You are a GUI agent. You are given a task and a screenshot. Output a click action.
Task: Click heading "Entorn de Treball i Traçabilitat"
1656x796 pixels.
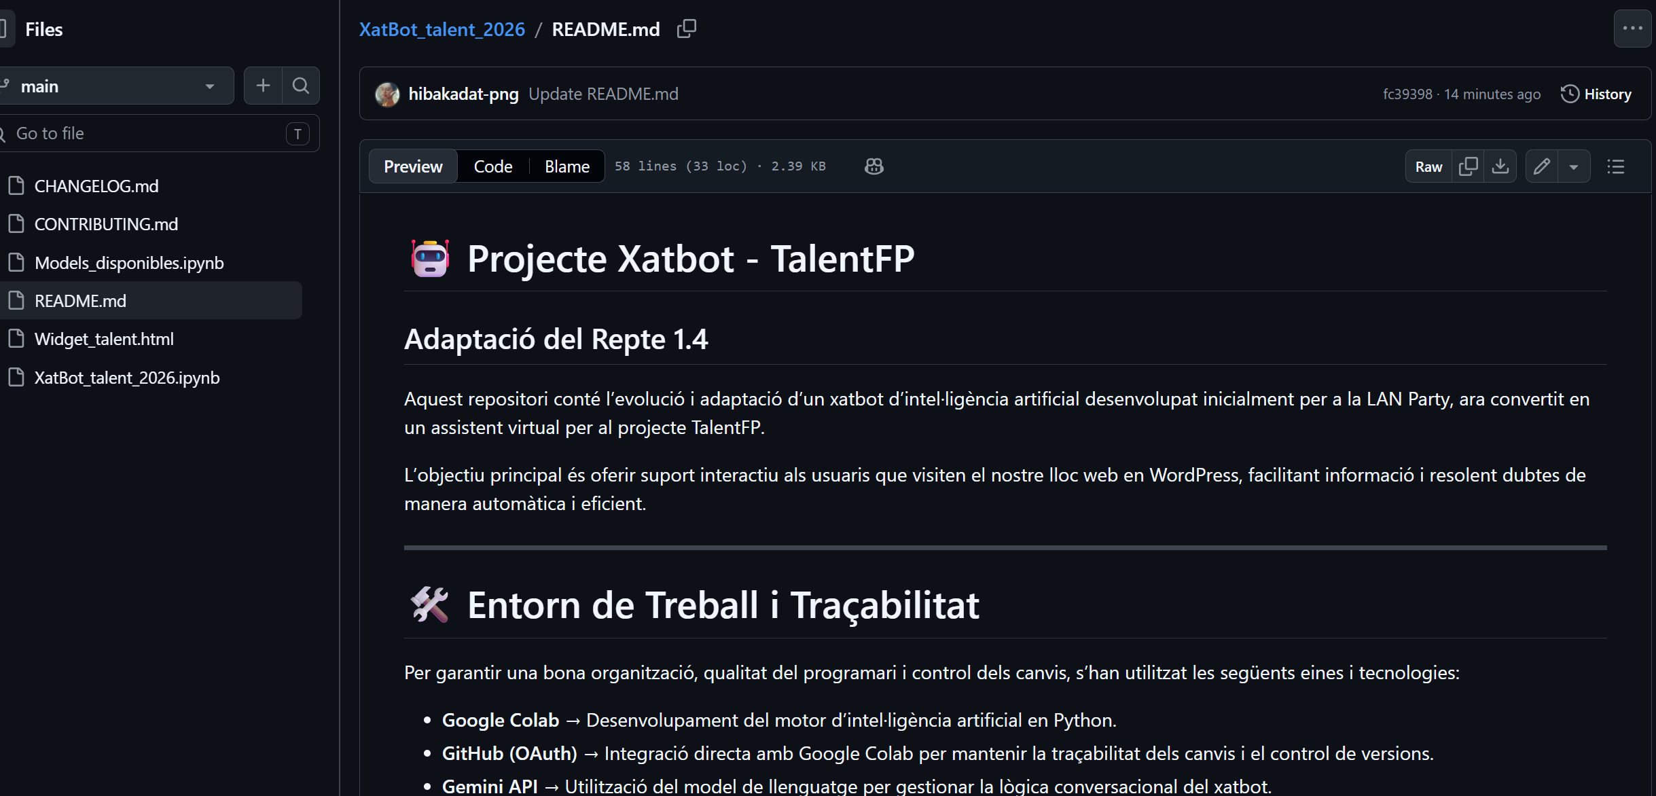click(x=723, y=605)
